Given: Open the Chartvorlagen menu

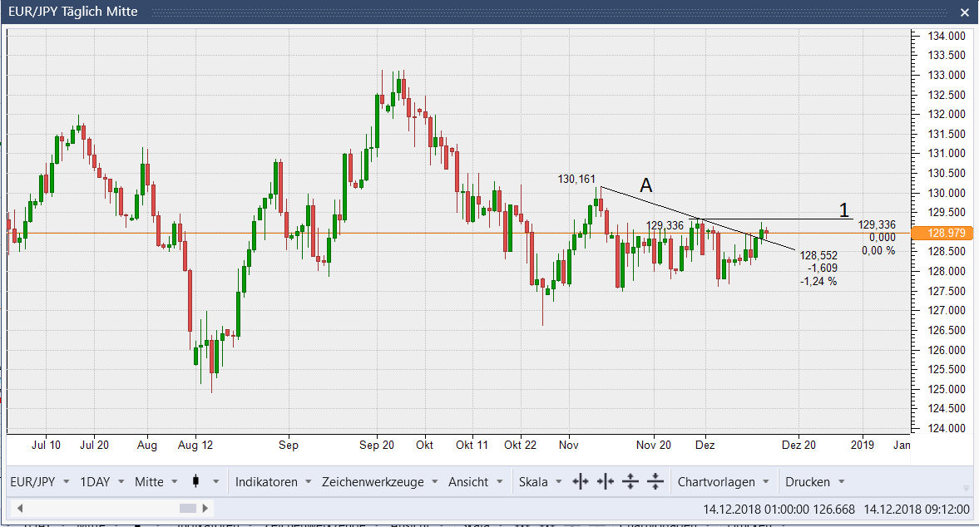Looking at the screenshot, I should coord(724,481).
